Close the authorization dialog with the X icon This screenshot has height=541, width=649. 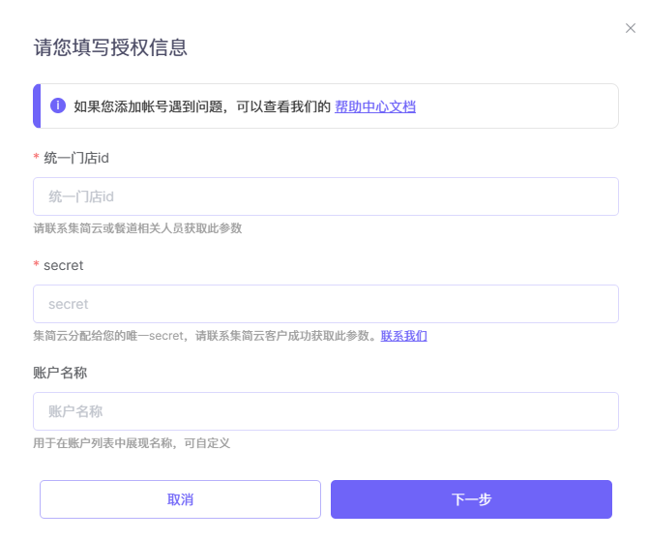coord(631,28)
